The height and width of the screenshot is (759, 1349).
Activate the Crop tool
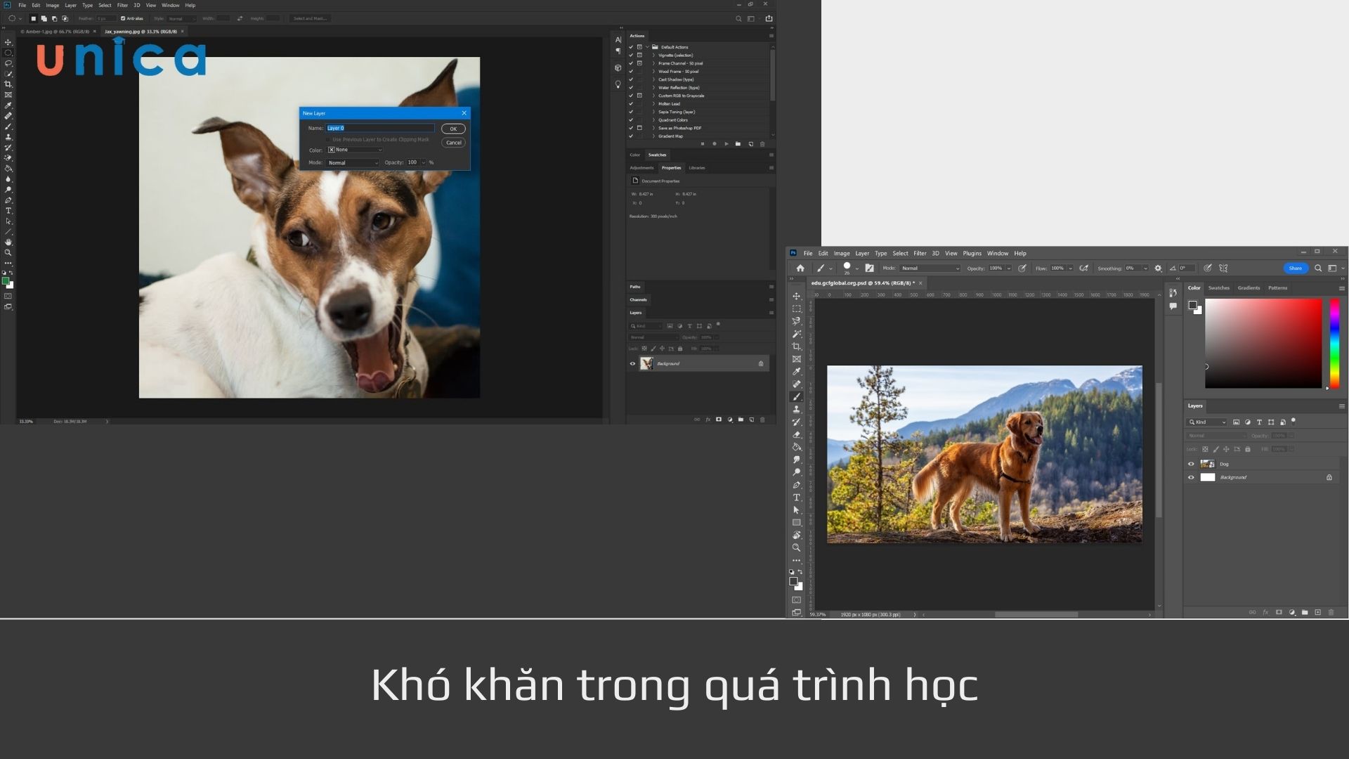coord(797,347)
